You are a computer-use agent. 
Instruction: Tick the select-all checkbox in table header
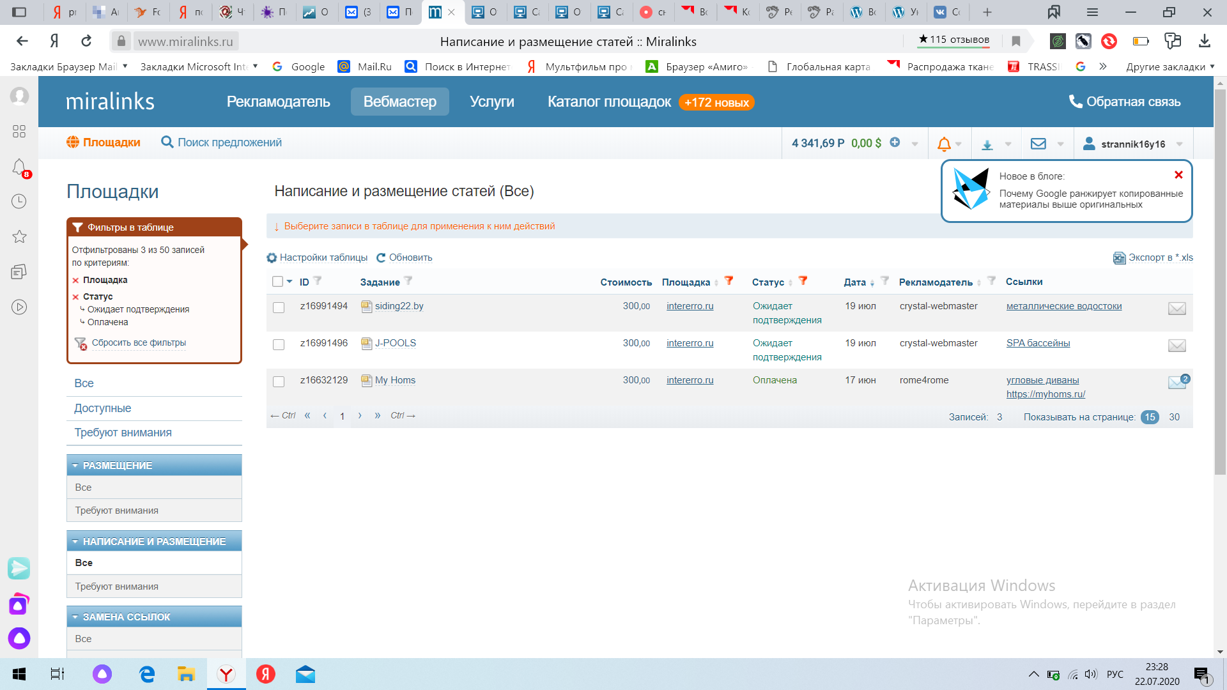click(277, 282)
